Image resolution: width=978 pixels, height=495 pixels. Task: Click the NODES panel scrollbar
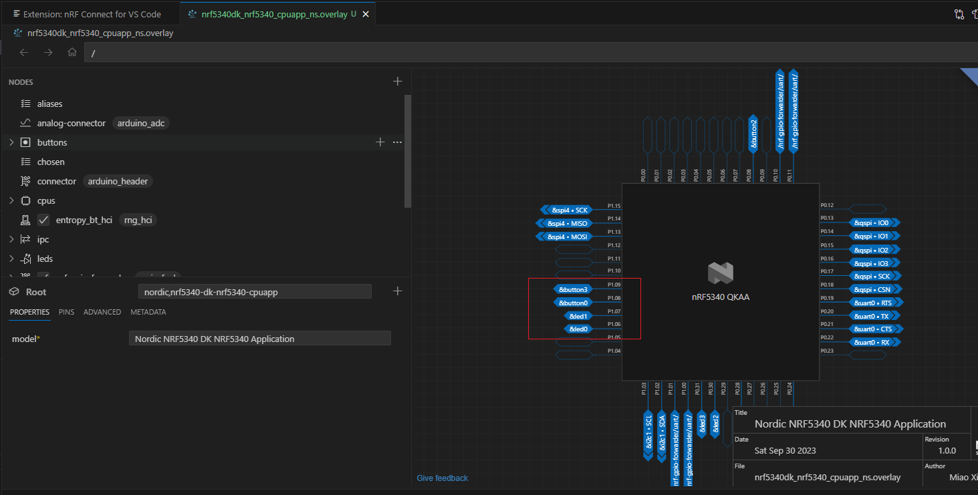407,152
